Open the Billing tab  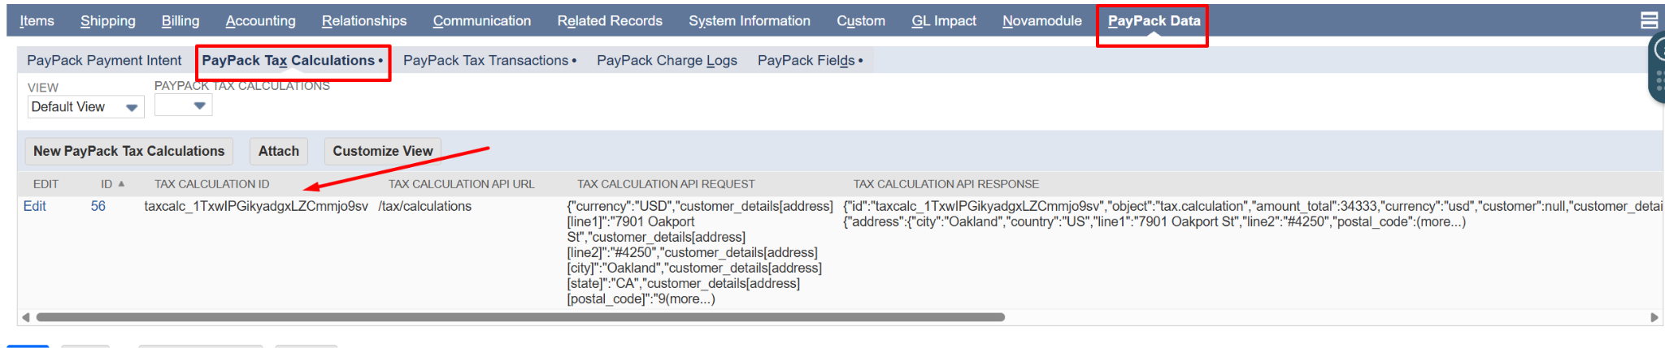coord(180,21)
